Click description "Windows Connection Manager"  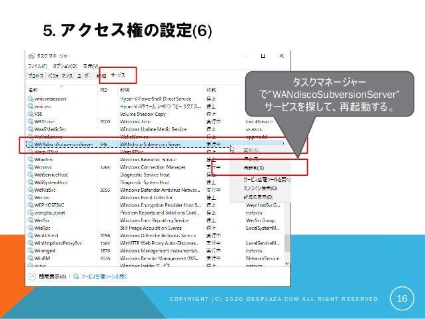tap(153, 167)
